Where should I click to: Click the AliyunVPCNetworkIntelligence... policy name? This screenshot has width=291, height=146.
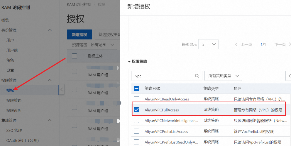[x=171, y=121]
